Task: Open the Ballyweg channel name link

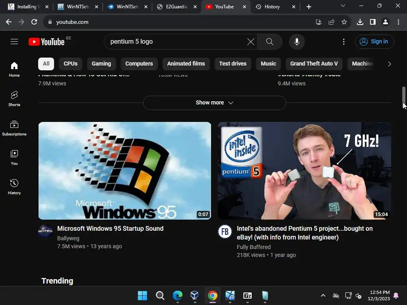Action: [68, 238]
